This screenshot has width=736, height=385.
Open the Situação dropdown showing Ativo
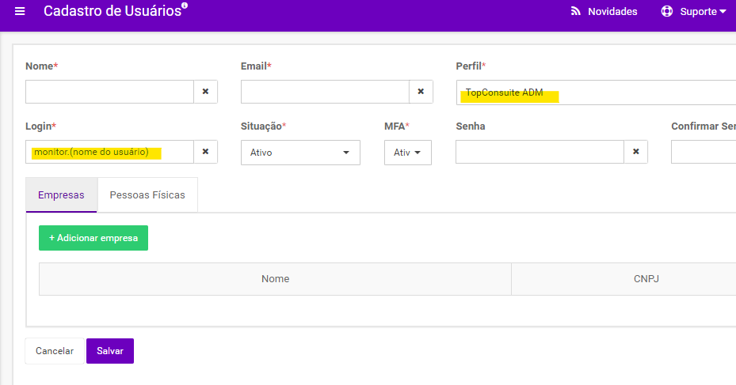[x=300, y=153]
